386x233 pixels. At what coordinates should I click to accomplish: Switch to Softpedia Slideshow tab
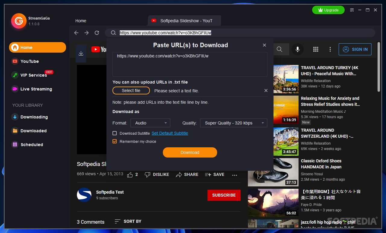185,21
